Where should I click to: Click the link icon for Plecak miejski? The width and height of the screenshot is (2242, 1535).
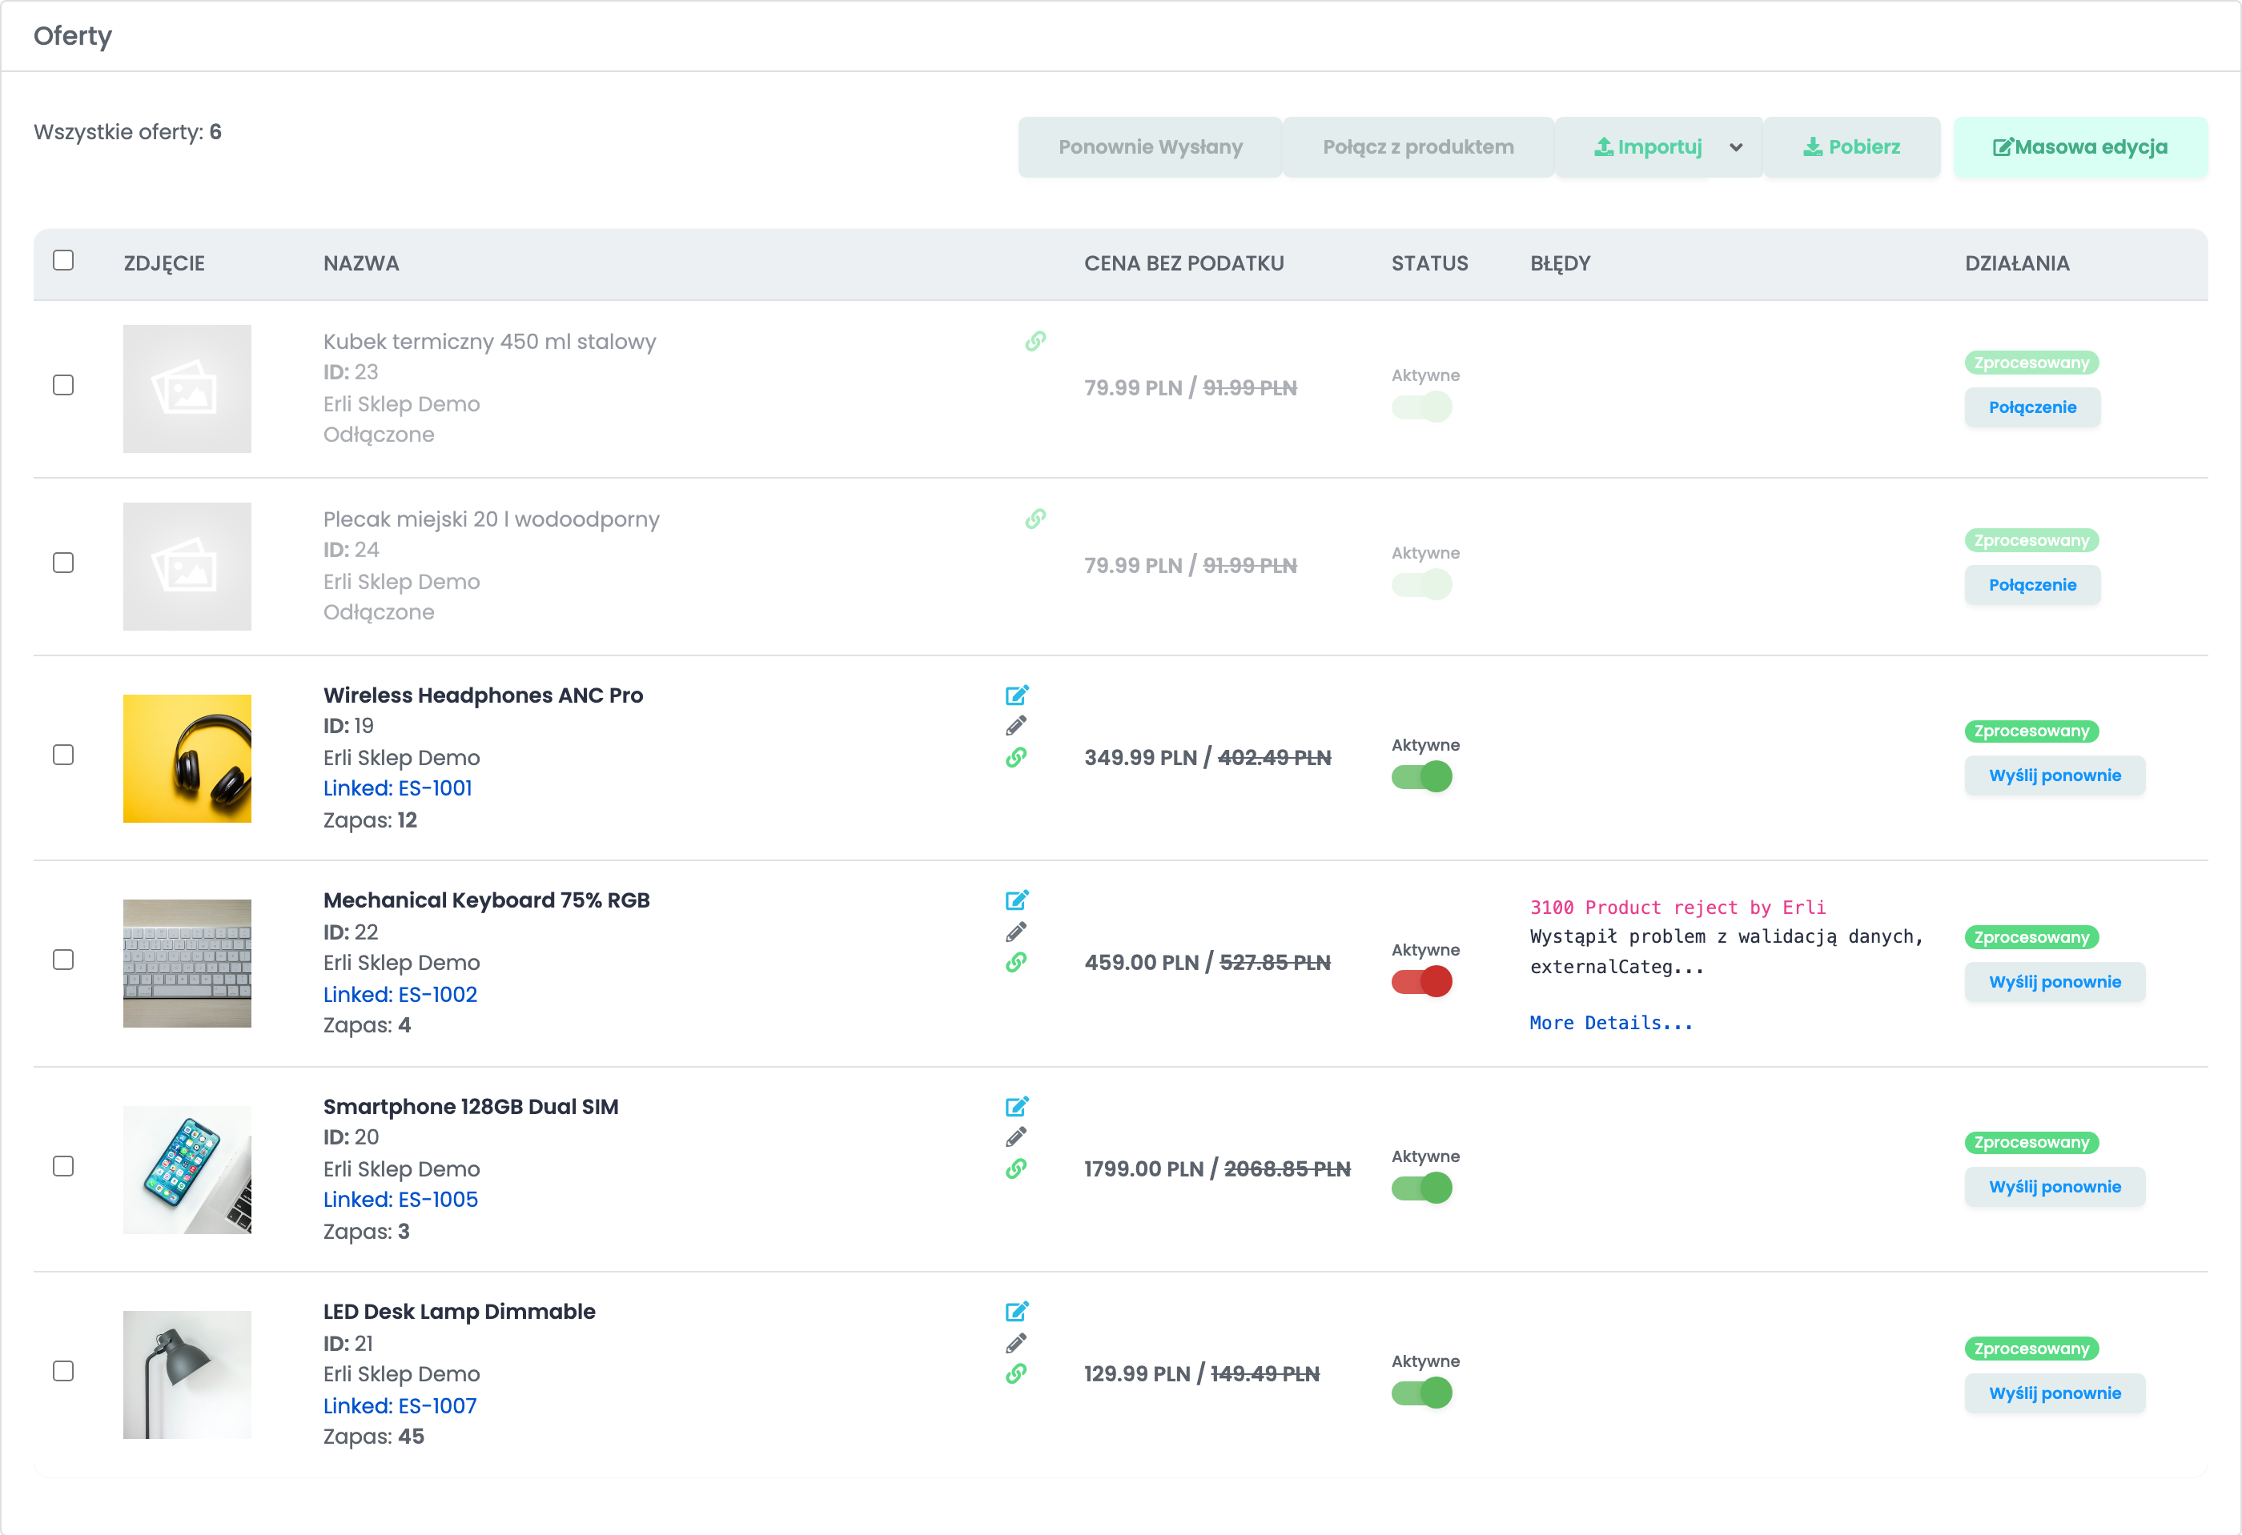1035,519
